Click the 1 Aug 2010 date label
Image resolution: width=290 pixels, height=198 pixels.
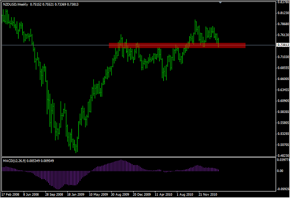tap(185, 194)
